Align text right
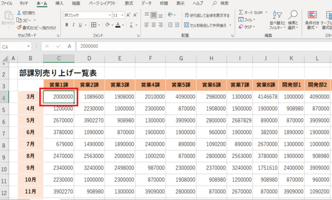 [x=160, y=25]
